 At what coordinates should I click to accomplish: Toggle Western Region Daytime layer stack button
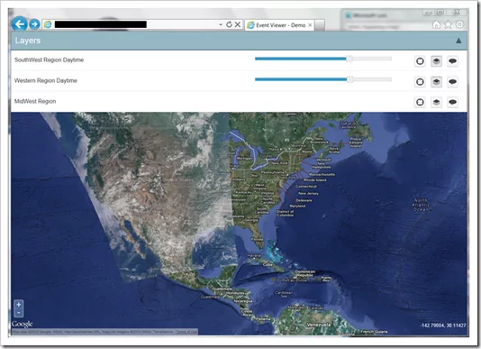(436, 82)
